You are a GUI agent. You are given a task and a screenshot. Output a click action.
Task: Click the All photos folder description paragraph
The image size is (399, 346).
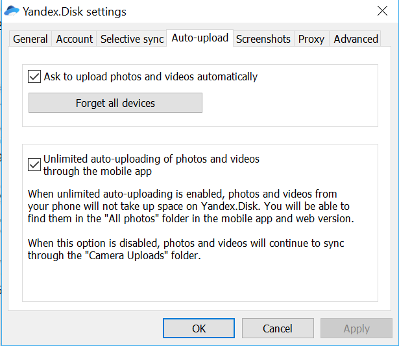click(191, 206)
